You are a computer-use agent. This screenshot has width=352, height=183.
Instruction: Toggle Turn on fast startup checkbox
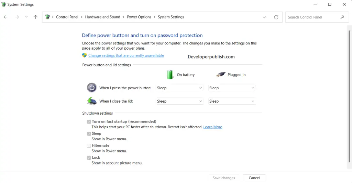(x=89, y=122)
